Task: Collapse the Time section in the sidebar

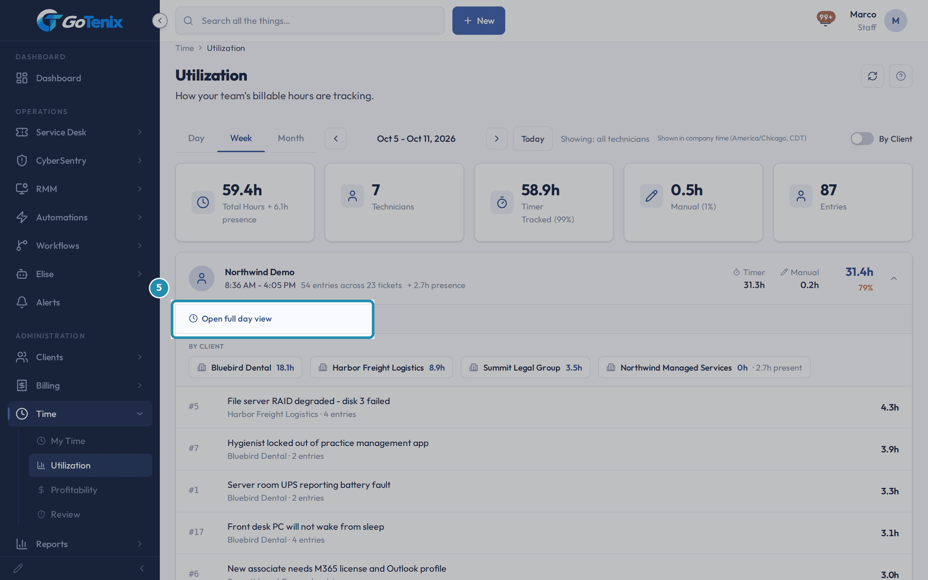Action: click(x=80, y=413)
